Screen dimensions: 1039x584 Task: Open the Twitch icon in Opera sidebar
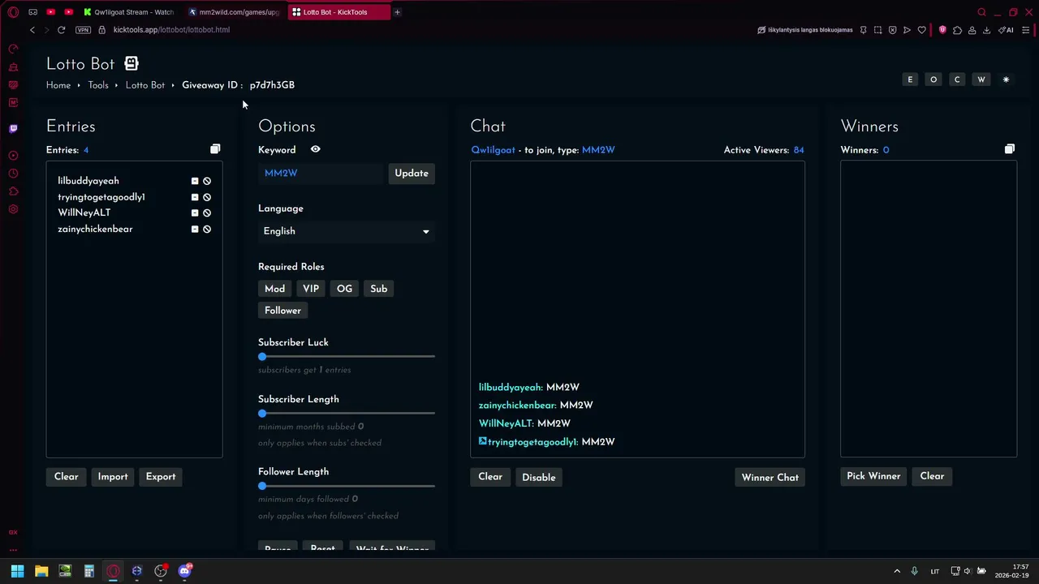click(13, 128)
